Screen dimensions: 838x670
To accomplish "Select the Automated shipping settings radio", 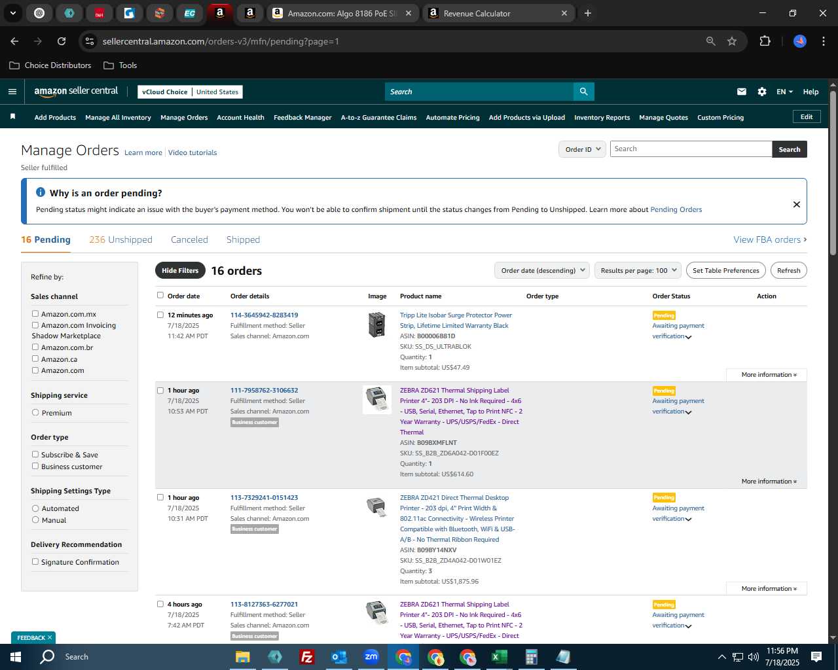I will (x=35, y=508).
